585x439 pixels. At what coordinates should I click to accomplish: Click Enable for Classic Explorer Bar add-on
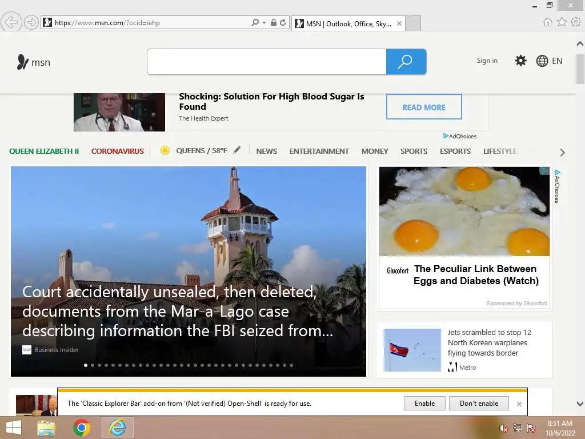pyautogui.click(x=424, y=403)
